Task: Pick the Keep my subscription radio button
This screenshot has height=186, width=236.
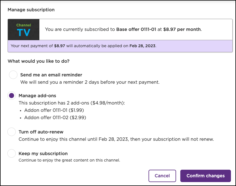Action: point(12,153)
